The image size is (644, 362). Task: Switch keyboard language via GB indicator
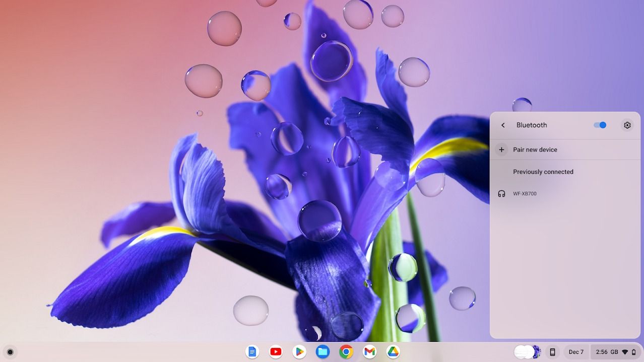pyautogui.click(x=614, y=352)
